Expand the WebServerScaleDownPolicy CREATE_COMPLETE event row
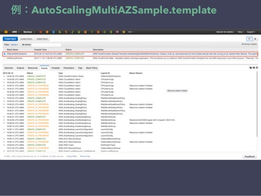This screenshot has height=196, width=261. [4, 98]
